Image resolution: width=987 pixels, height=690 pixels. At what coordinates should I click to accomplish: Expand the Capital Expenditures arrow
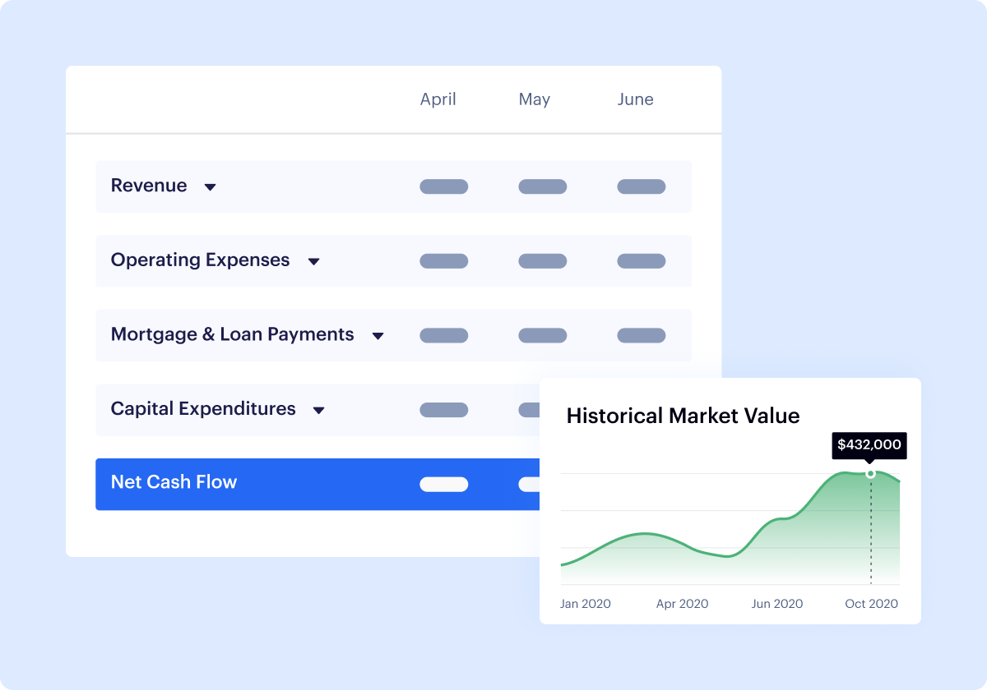tap(319, 410)
